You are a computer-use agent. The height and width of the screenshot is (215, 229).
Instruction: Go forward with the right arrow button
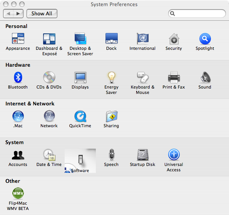[x=18, y=14]
